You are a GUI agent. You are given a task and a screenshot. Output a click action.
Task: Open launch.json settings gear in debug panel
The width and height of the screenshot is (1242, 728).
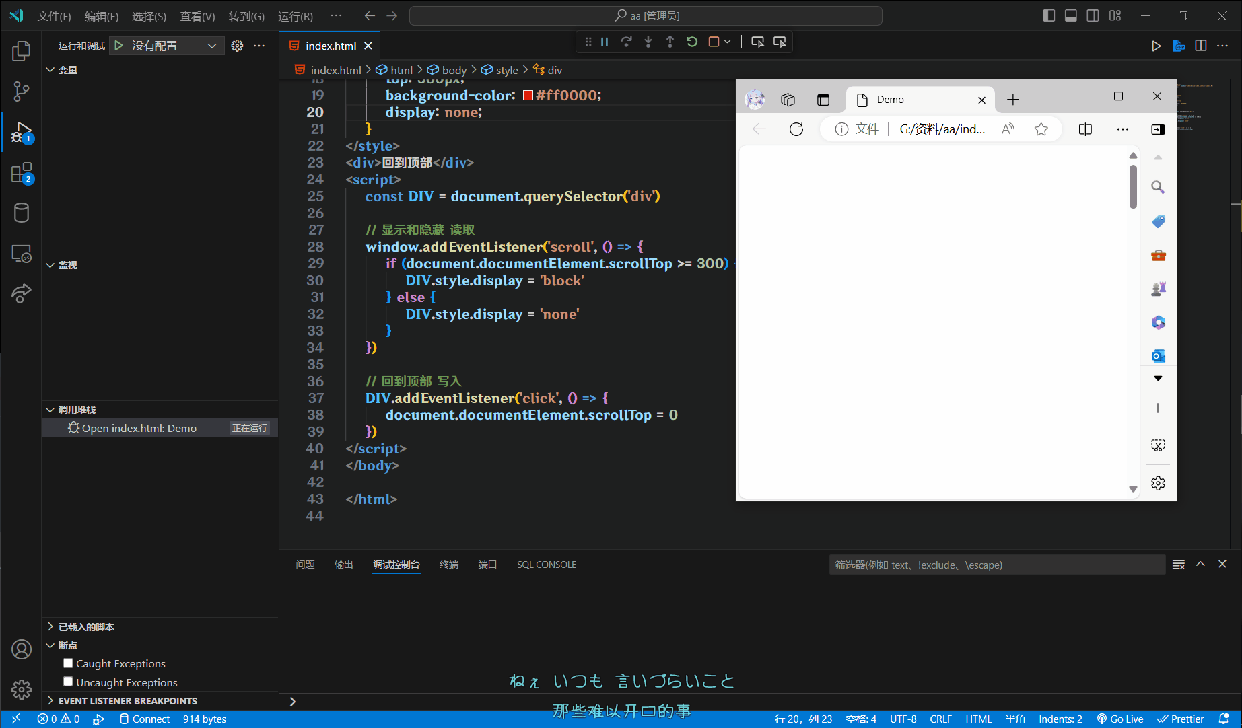pos(237,46)
